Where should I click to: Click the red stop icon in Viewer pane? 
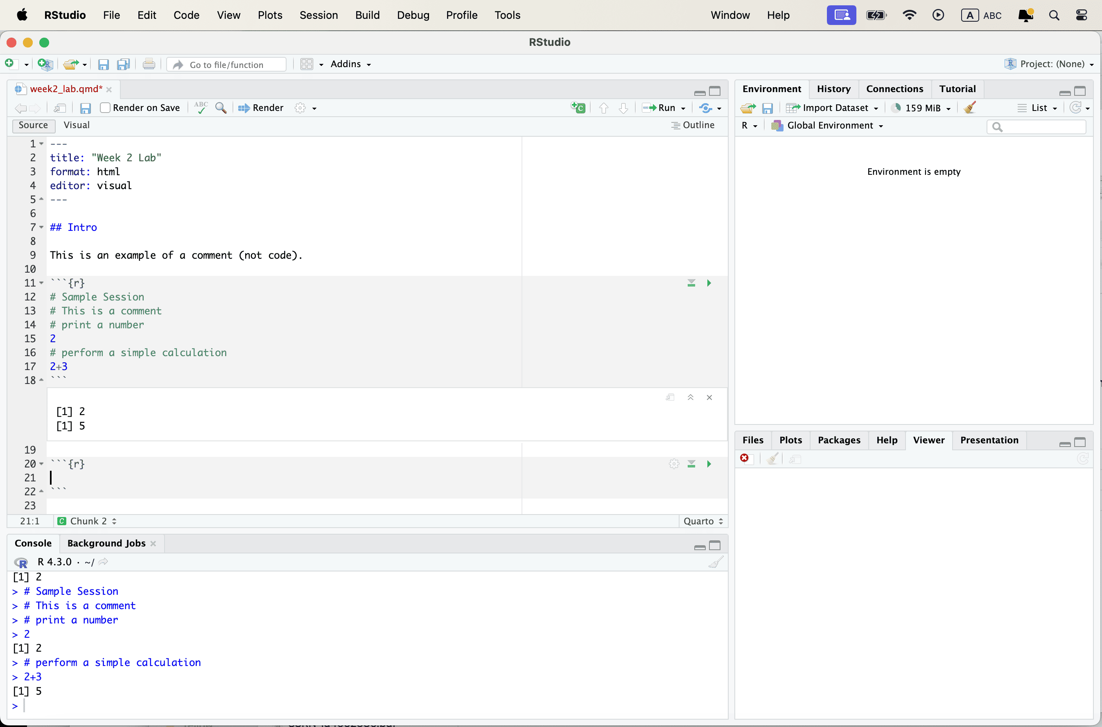coord(744,458)
